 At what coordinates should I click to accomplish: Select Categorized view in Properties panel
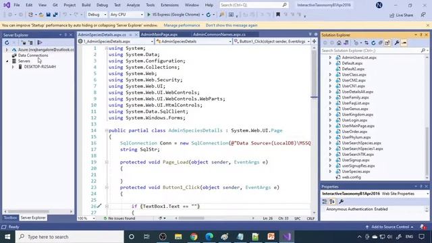[325, 202]
